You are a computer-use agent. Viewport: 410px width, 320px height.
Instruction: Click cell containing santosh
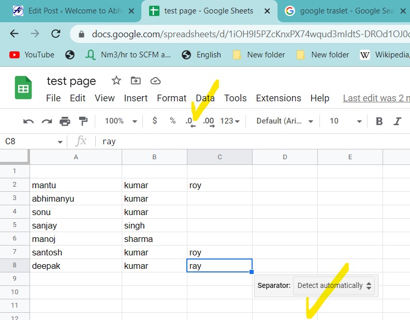coord(76,252)
